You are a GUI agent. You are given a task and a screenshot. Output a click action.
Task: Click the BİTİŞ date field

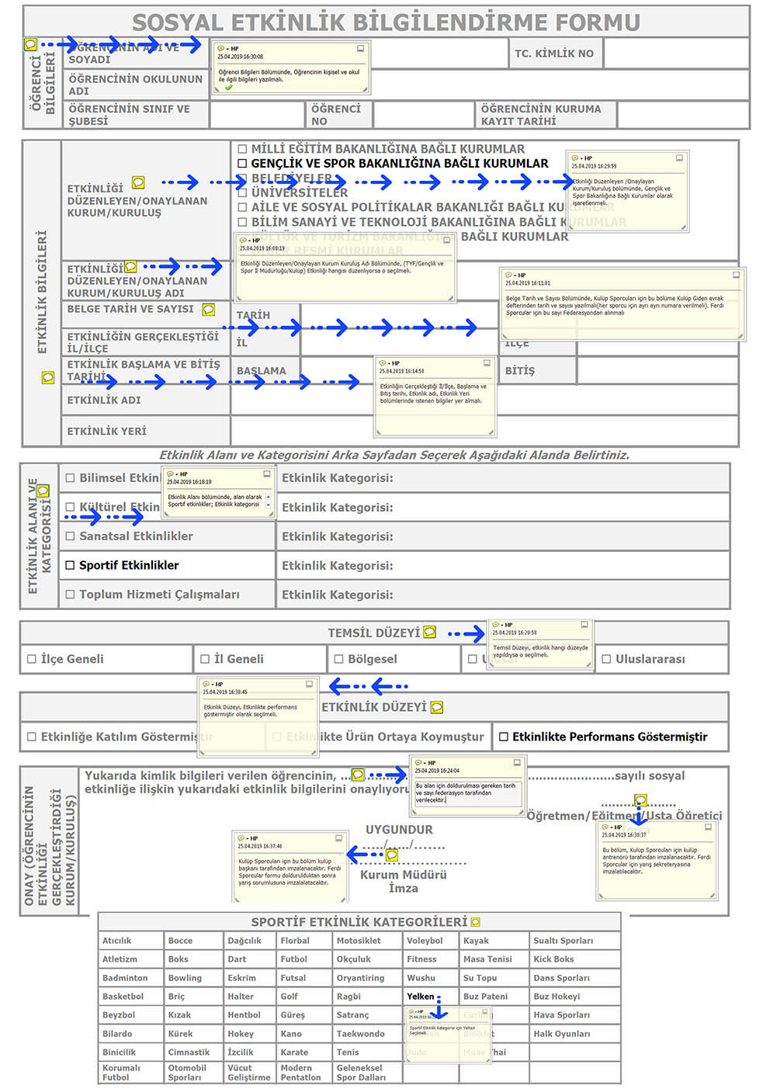coord(657,370)
